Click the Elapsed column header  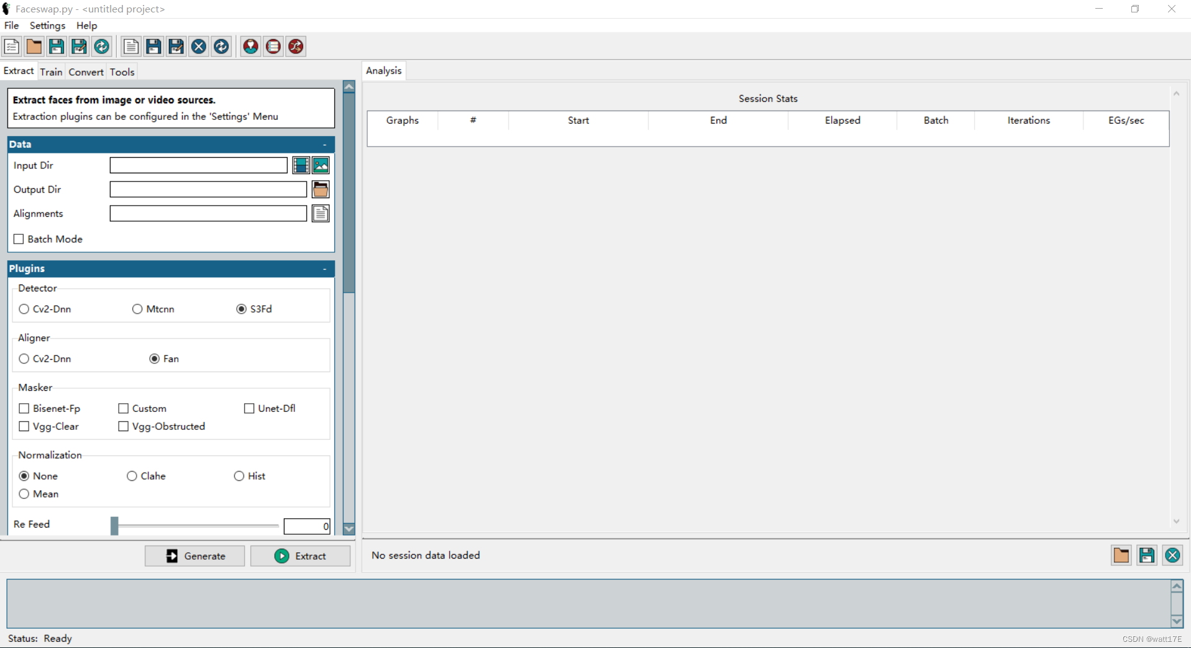842,121
